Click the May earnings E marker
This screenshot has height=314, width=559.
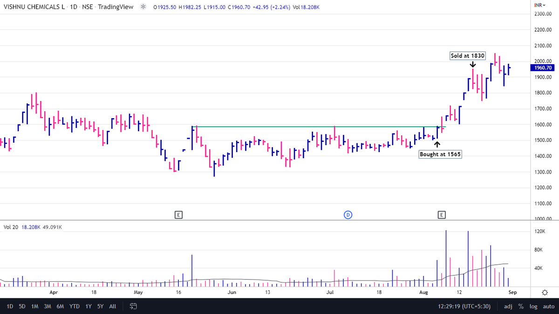click(178, 214)
